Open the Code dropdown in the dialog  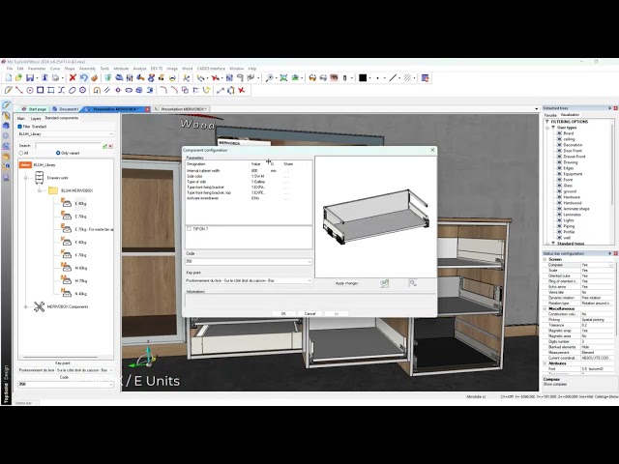(x=309, y=261)
